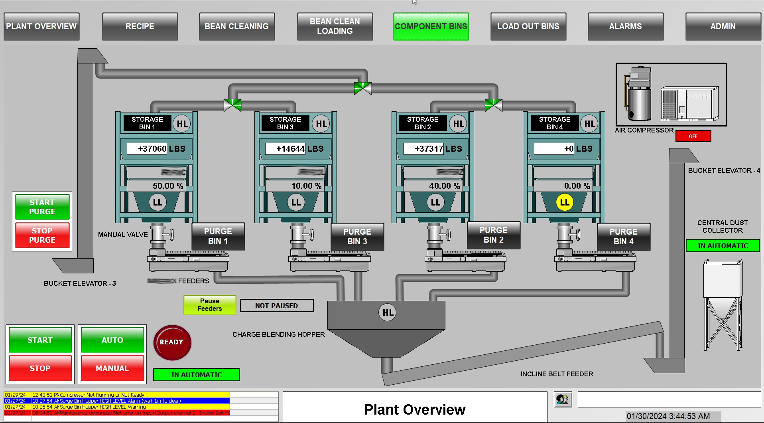The image size is (764, 423).
Task: Click the HL indicator on Charge Blending Hopper
Action: [388, 312]
